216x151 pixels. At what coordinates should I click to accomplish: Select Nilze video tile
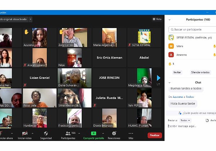75,58
